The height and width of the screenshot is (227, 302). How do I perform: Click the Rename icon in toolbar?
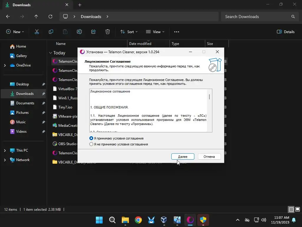(79, 32)
